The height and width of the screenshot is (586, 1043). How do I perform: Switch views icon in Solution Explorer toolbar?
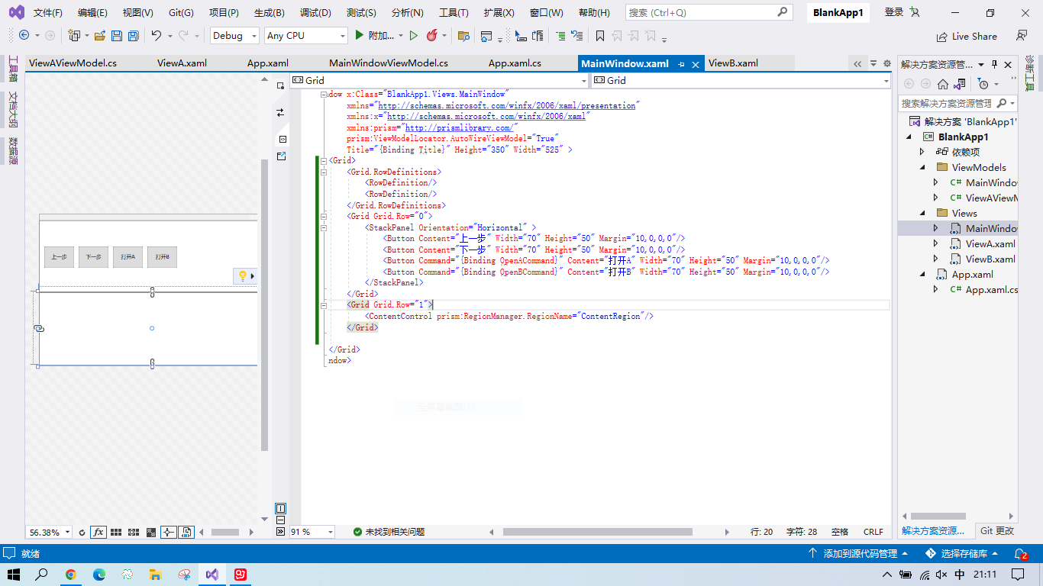(960, 84)
